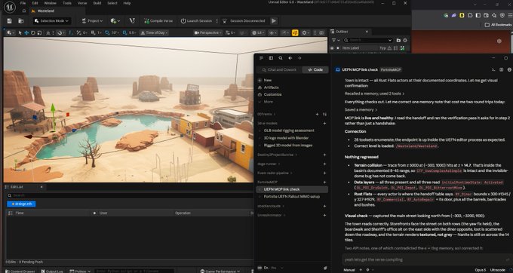The image size is (513, 273).
Task: Click the blue dr.doge.eth user chip
Action: point(21,204)
